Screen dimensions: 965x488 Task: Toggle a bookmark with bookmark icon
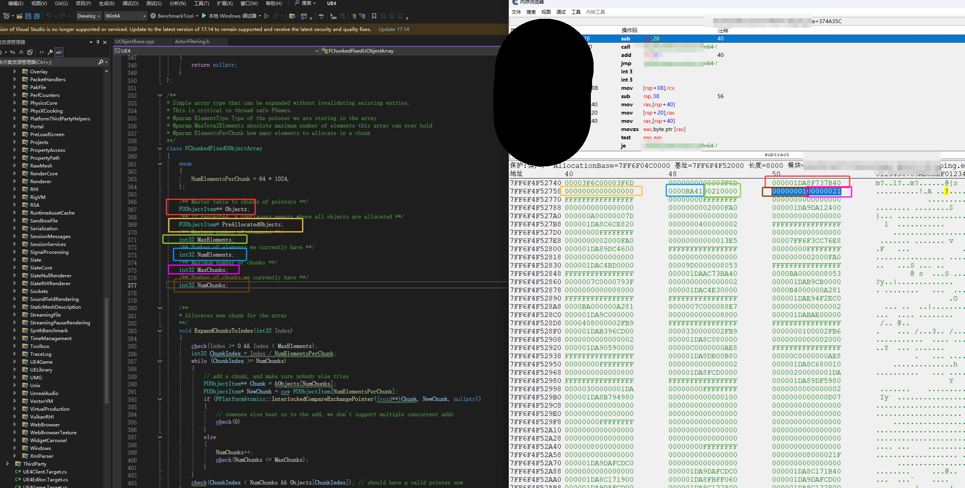(x=374, y=16)
